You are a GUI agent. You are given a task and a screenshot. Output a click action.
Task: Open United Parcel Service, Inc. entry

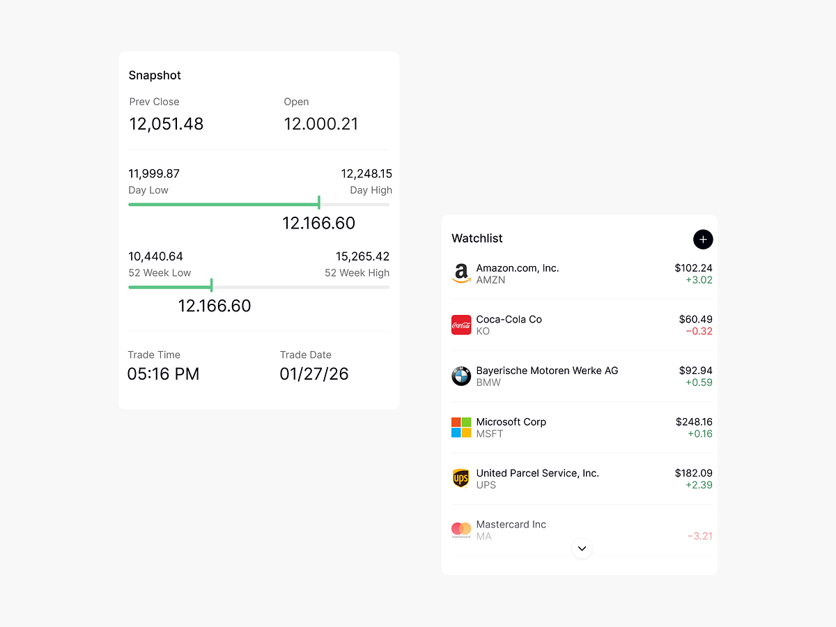[582, 479]
